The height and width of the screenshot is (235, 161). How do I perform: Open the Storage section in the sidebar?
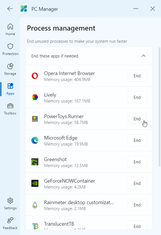[x=10, y=69]
